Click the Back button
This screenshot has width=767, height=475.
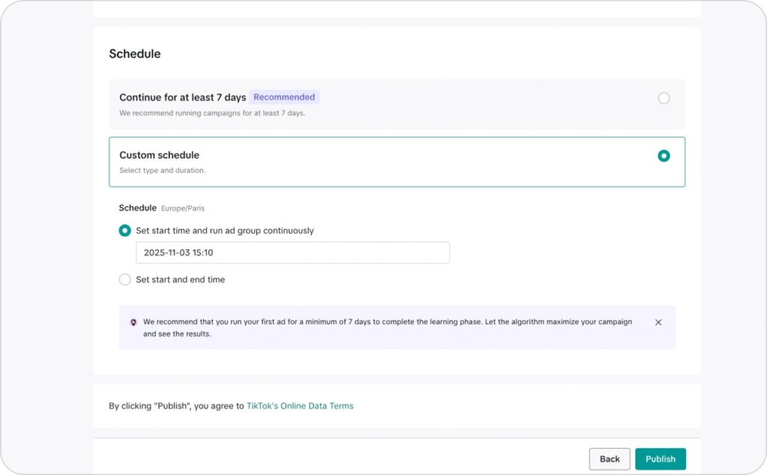coord(610,459)
